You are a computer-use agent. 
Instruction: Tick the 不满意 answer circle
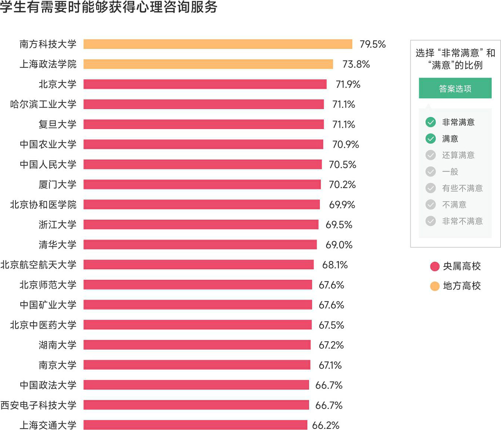[x=430, y=204]
